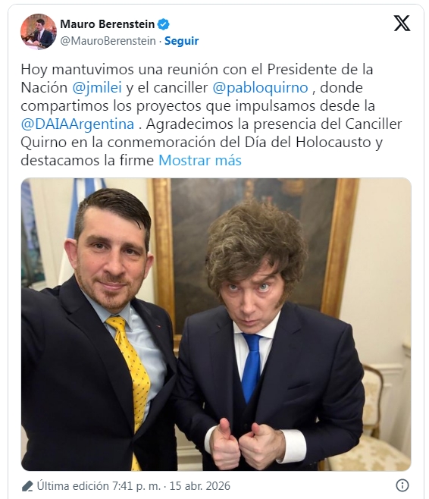Click the edit pencil icon
Viewport: 429px width, 499px height.
tap(27, 486)
